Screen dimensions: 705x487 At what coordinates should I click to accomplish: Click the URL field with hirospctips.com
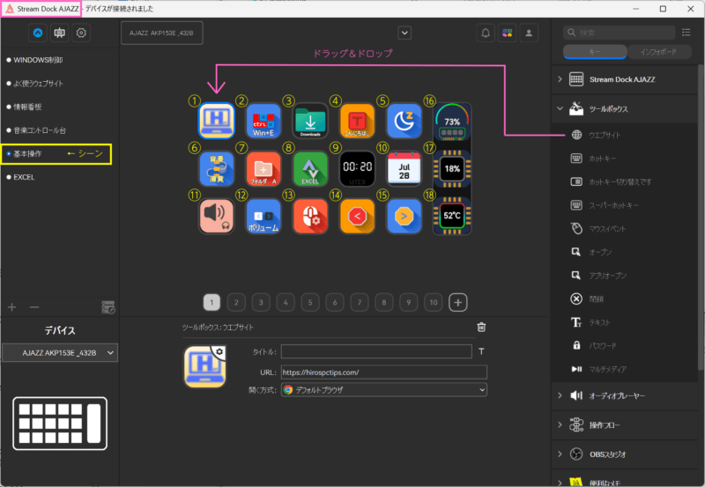pos(384,372)
